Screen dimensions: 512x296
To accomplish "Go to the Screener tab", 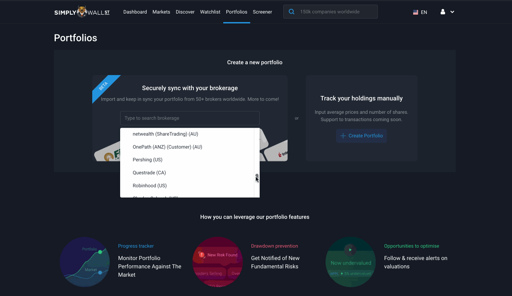I will tap(262, 12).
